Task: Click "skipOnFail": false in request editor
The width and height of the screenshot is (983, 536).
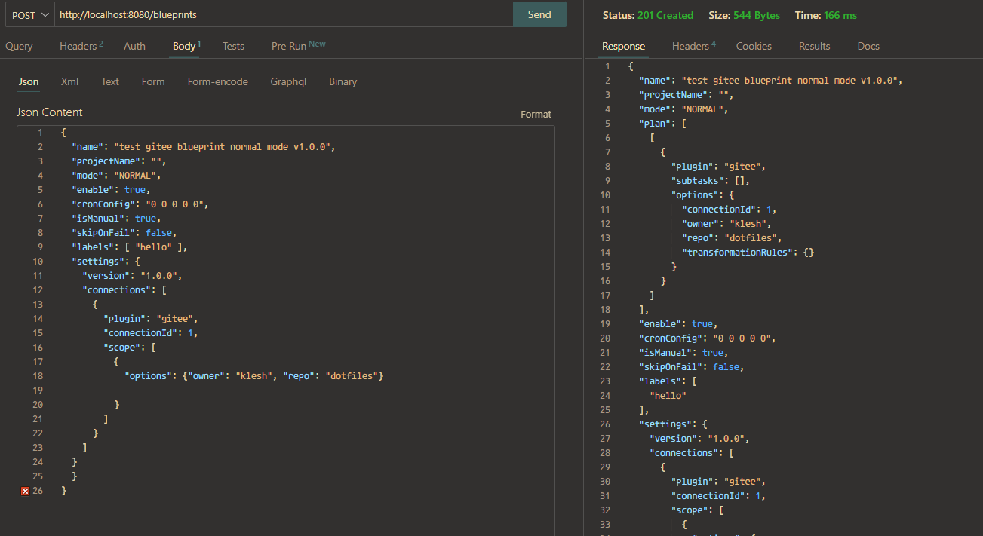Action: click(124, 233)
